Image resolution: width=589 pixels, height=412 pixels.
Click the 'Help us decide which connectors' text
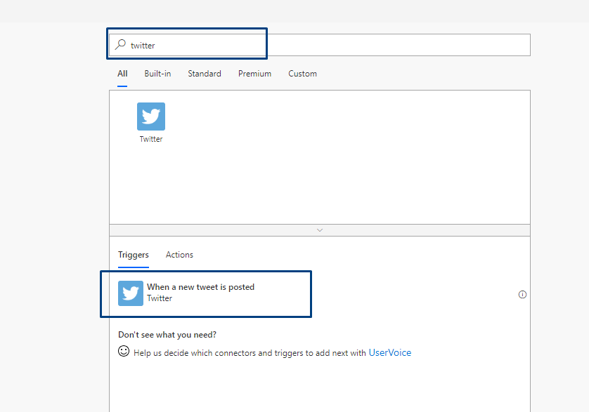[250, 353]
